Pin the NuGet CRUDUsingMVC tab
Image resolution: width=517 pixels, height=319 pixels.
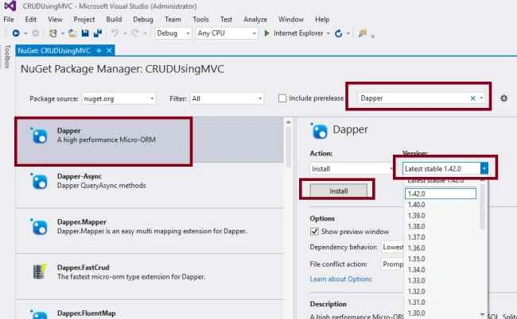(x=99, y=50)
